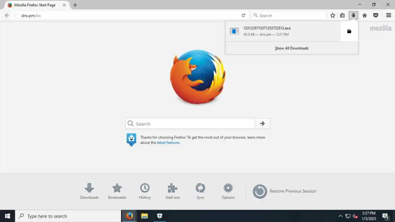This screenshot has height=222, width=395.
Task: Open Downloads shortcut at page bottom
Action: 89,191
